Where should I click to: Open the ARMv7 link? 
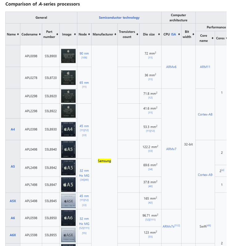171,149
